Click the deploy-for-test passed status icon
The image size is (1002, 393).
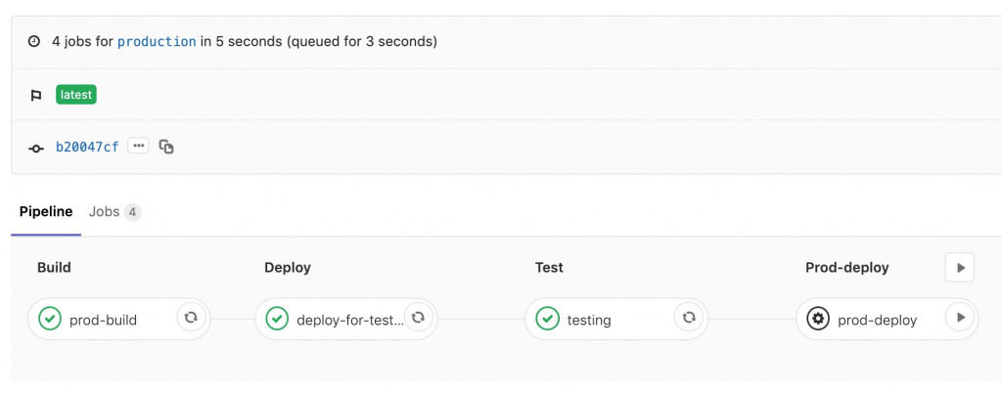click(277, 319)
